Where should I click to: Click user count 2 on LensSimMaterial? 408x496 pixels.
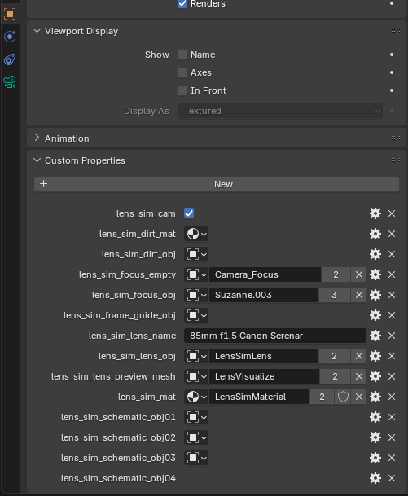tap(322, 397)
